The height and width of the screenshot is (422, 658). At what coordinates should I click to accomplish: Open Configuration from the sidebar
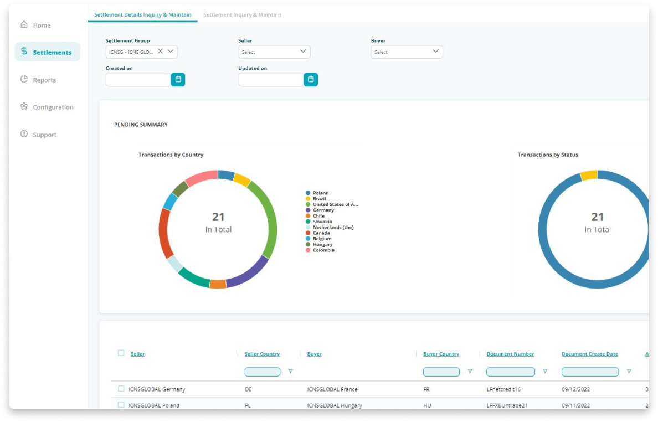53,107
